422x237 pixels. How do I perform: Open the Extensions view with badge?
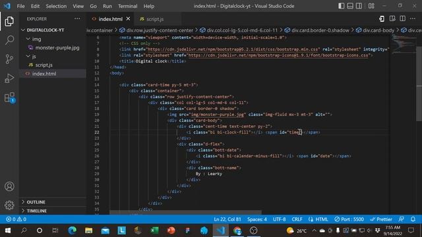tap(9, 97)
